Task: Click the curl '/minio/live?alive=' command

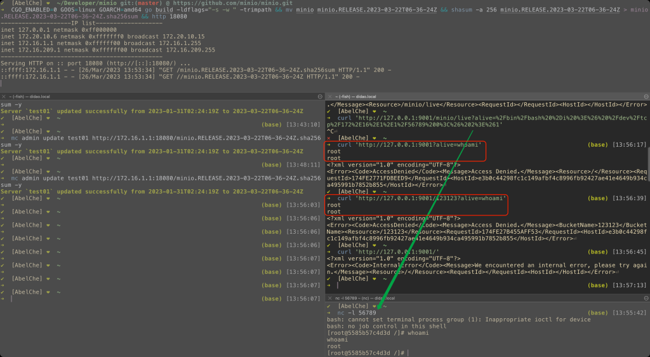Action: pos(487,121)
